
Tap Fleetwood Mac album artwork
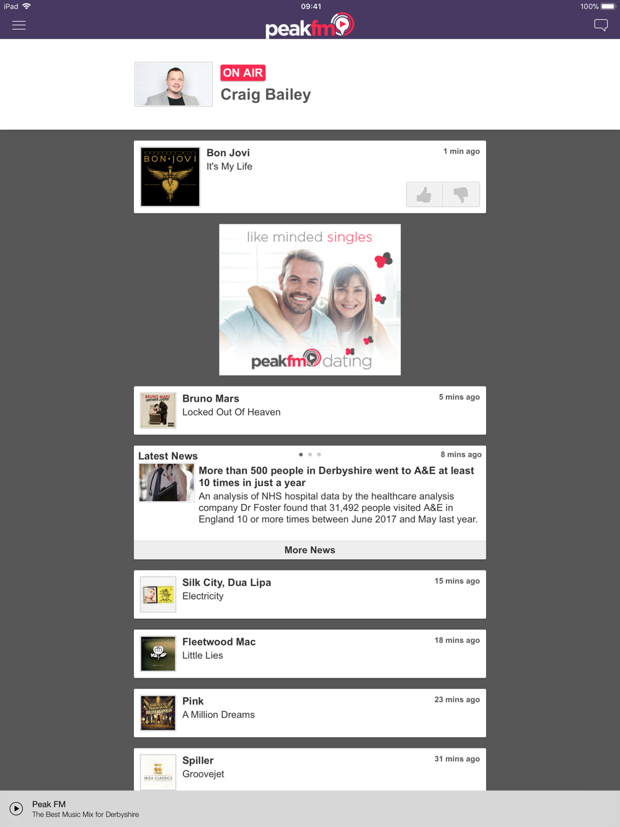158,654
